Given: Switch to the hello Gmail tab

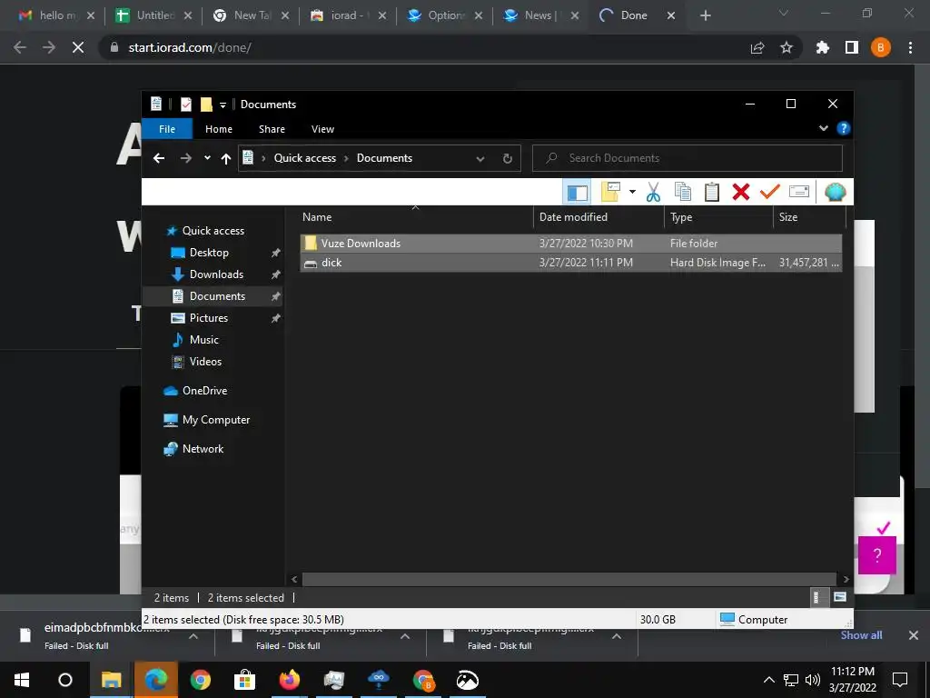Looking at the screenshot, I should (x=56, y=15).
